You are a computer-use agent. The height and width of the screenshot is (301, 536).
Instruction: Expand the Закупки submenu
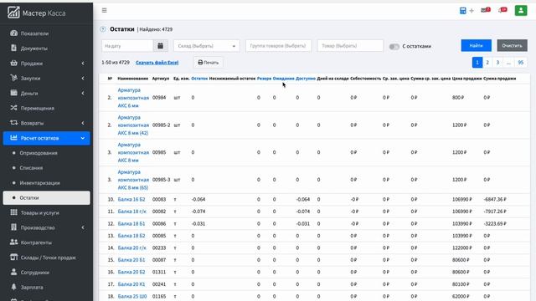[x=47, y=78]
